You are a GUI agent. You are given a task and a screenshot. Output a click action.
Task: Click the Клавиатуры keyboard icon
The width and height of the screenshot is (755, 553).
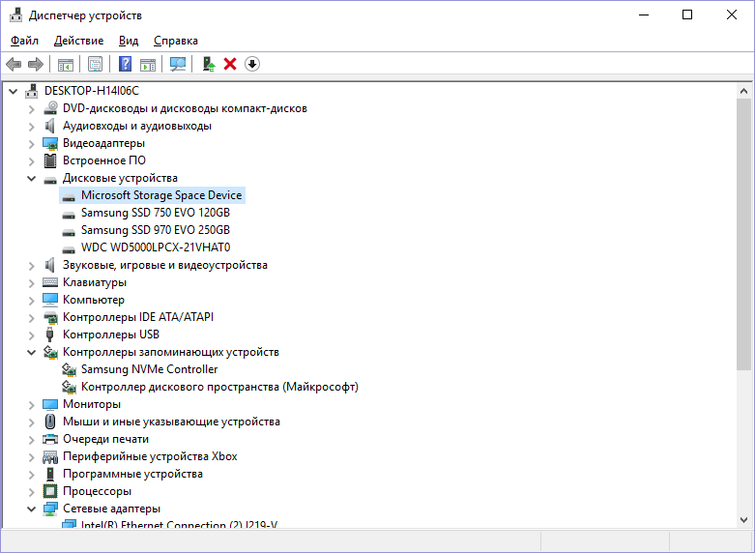[x=50, y=282]
